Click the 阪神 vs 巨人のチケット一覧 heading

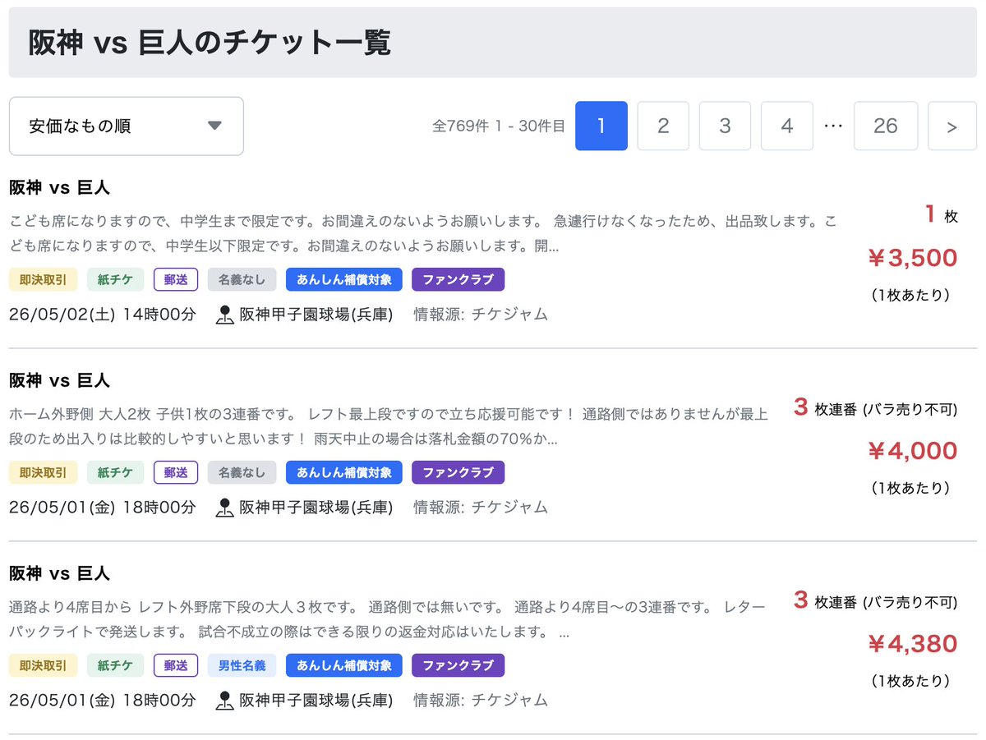pyautogui.click(x=210, y=43)
